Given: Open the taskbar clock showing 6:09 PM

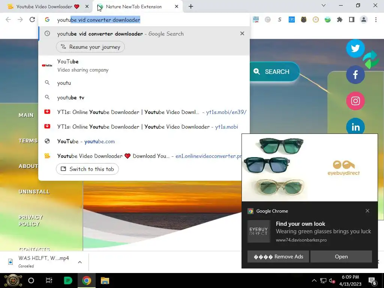Looking at the screenshot, I should [x=350, y=280].
